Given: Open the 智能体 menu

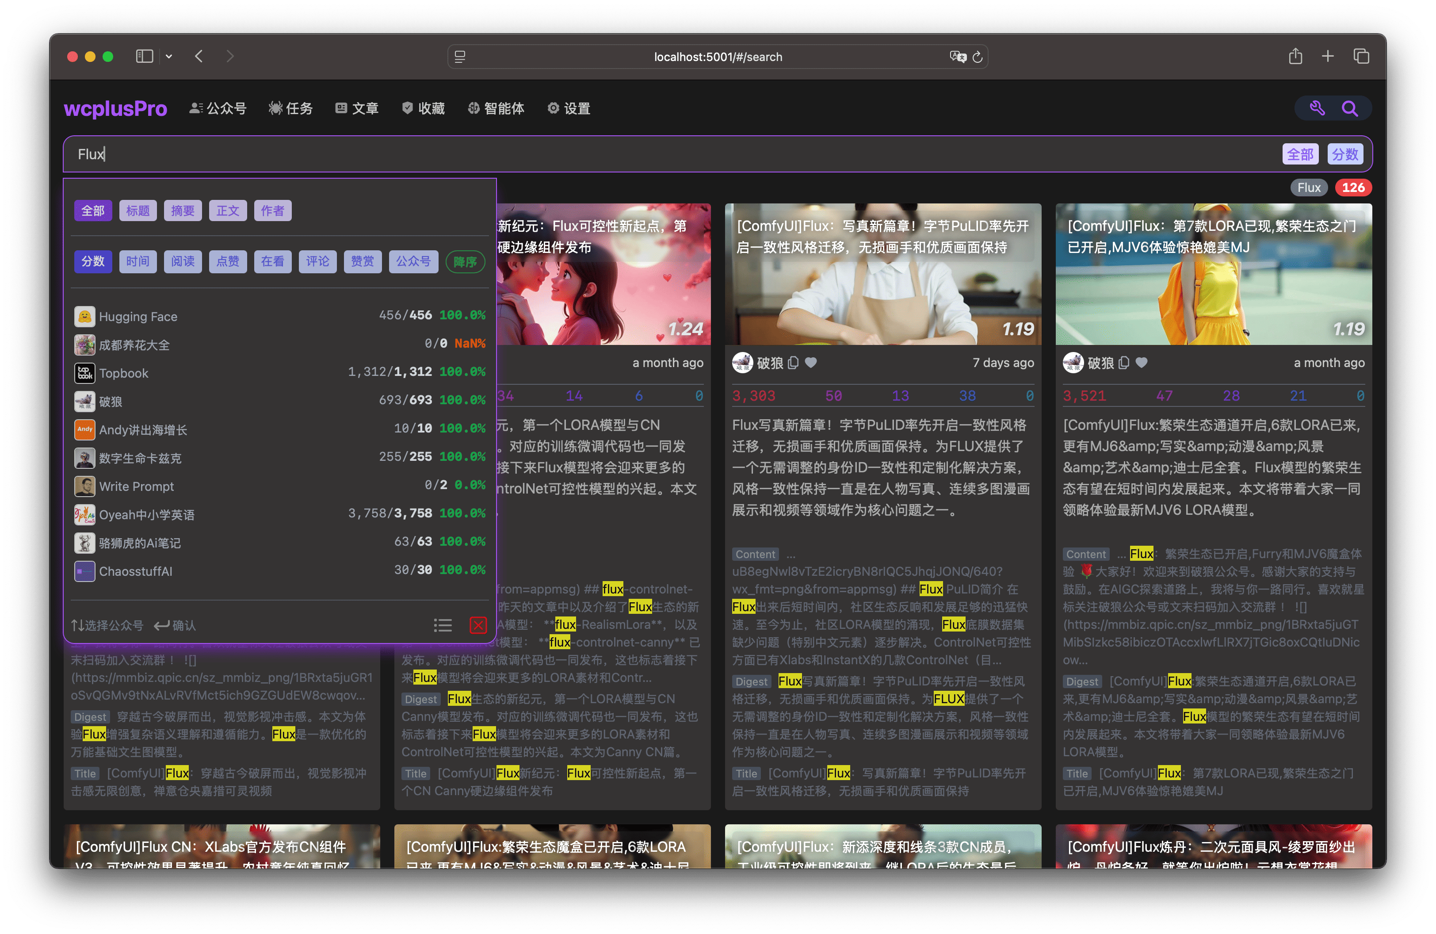Looking at the screenshot, I should click(496, 108).
